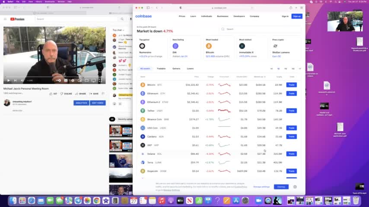Select the All assets tab

pyautogui.click(x=145, y=69)
